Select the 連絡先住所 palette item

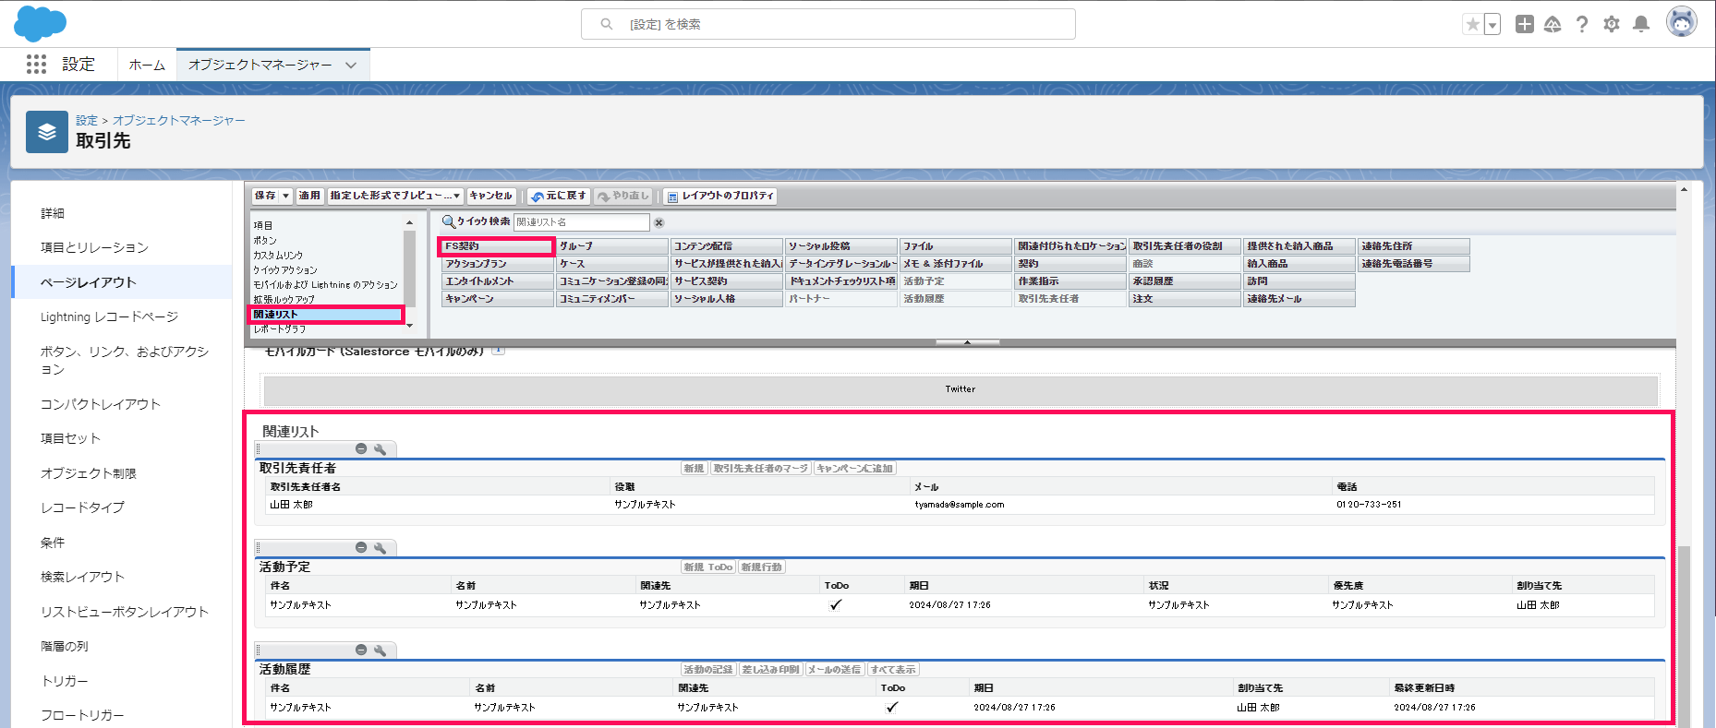(1414, 246)
